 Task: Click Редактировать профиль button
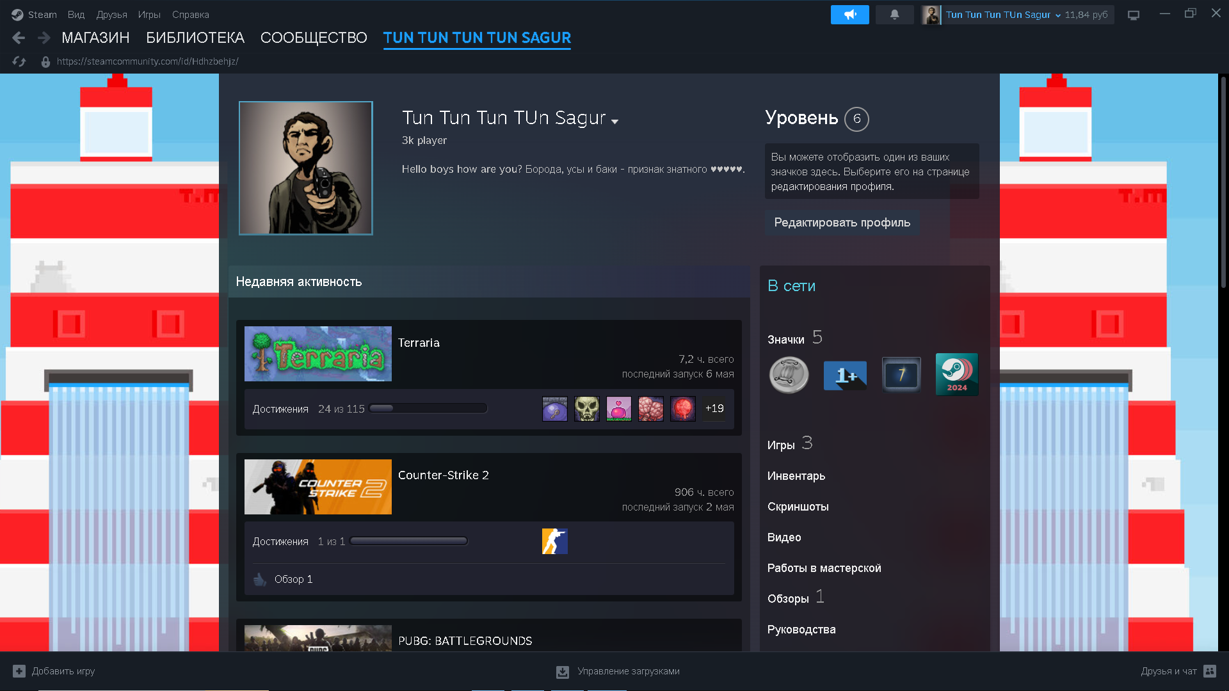(842, 223)
